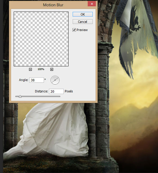Image resolution: width=158 pixels, height=173 pixels.
Task: Click the Preview checkbox label text
Action: pyautogui.click(x=82, y=30)
